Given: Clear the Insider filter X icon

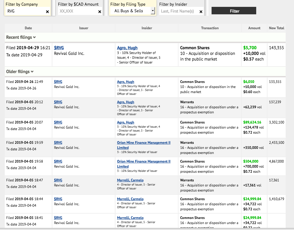Looking at the screenshot, I should point(201,12).
